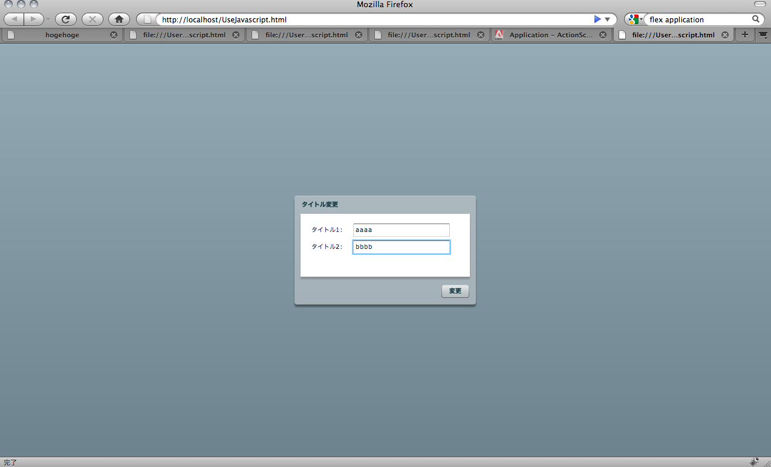Click the bug icon in status bar
The image size is (771, 467).
pyautogui.click(x=754, y=462)
